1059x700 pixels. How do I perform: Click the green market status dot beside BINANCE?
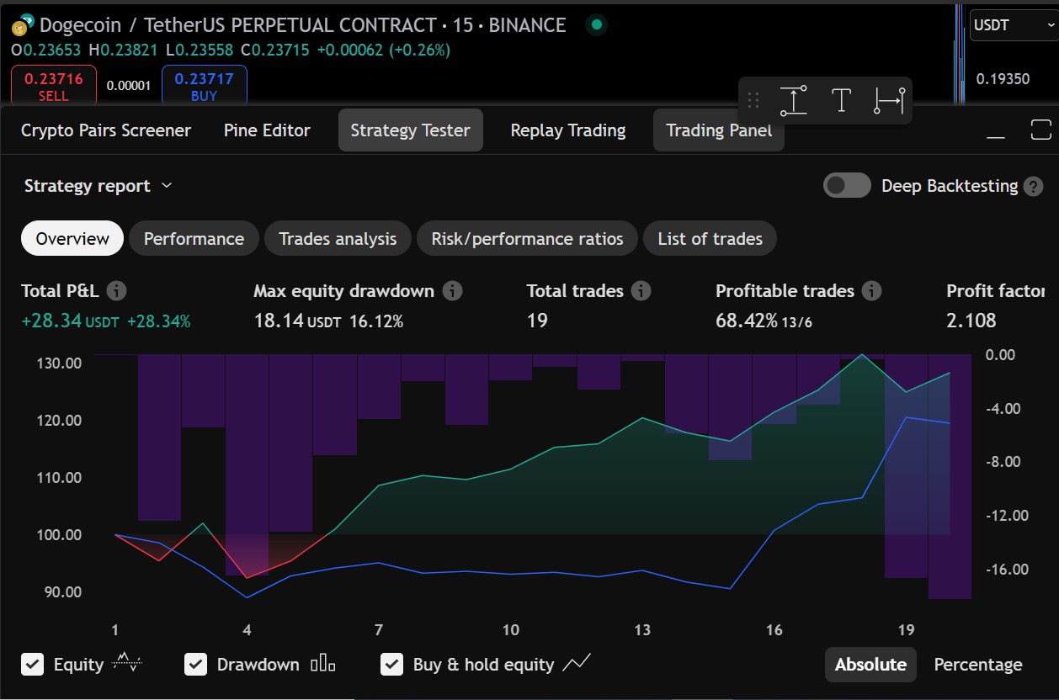pyautogui.click(x=597, y=25)
